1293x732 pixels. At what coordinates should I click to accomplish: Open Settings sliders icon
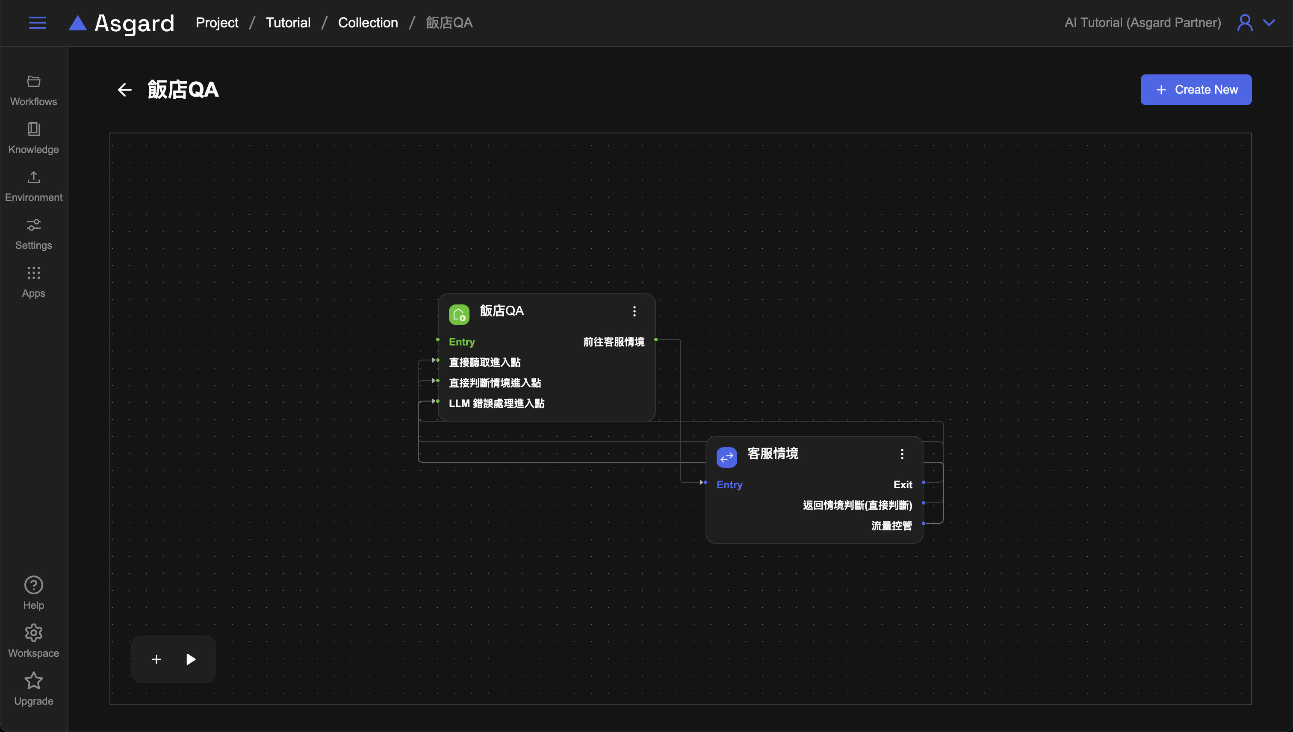point(34,234)
